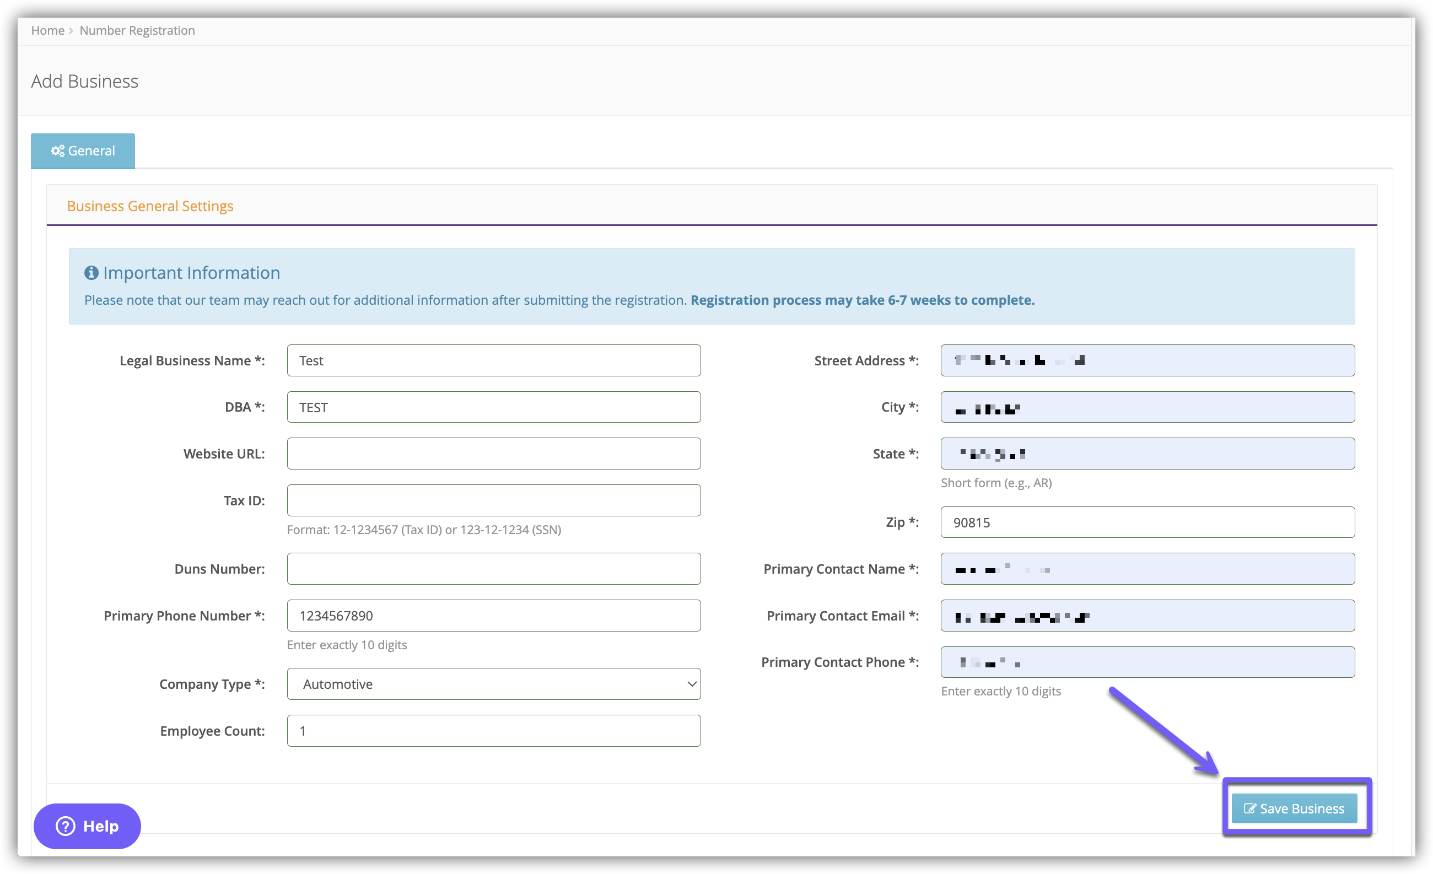1433x874 pixels.
Task: Click into the Website URL field
Action: 493,454
